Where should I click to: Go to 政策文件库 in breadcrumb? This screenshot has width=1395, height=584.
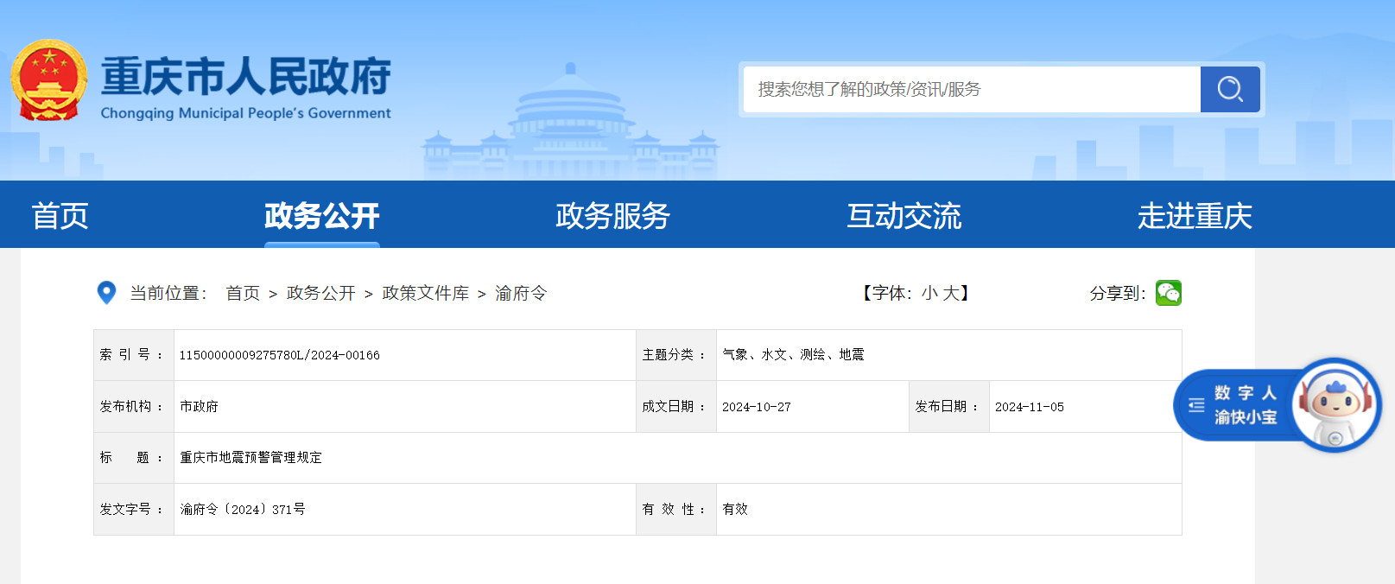[x=425, y=294]
